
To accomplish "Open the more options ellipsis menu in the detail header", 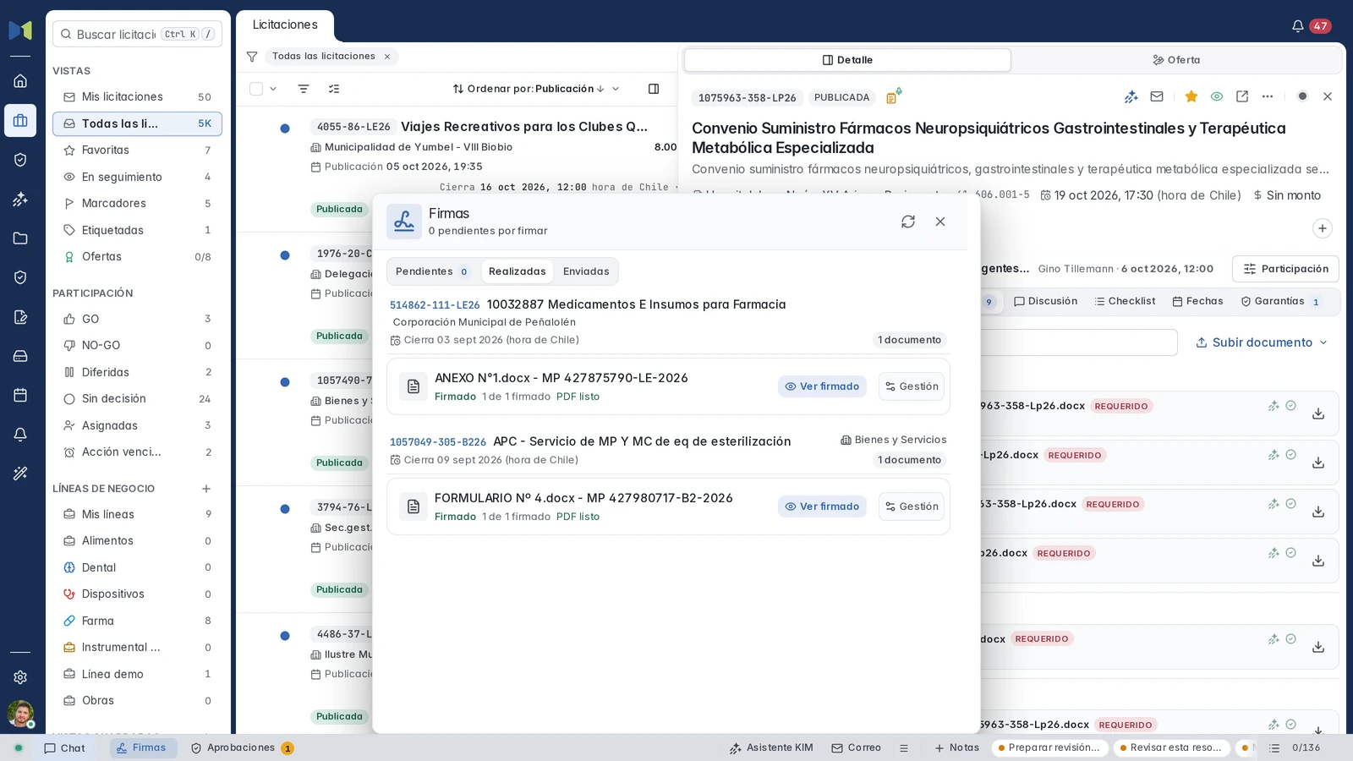I will pyautogui.click(x=1268, y=96).
